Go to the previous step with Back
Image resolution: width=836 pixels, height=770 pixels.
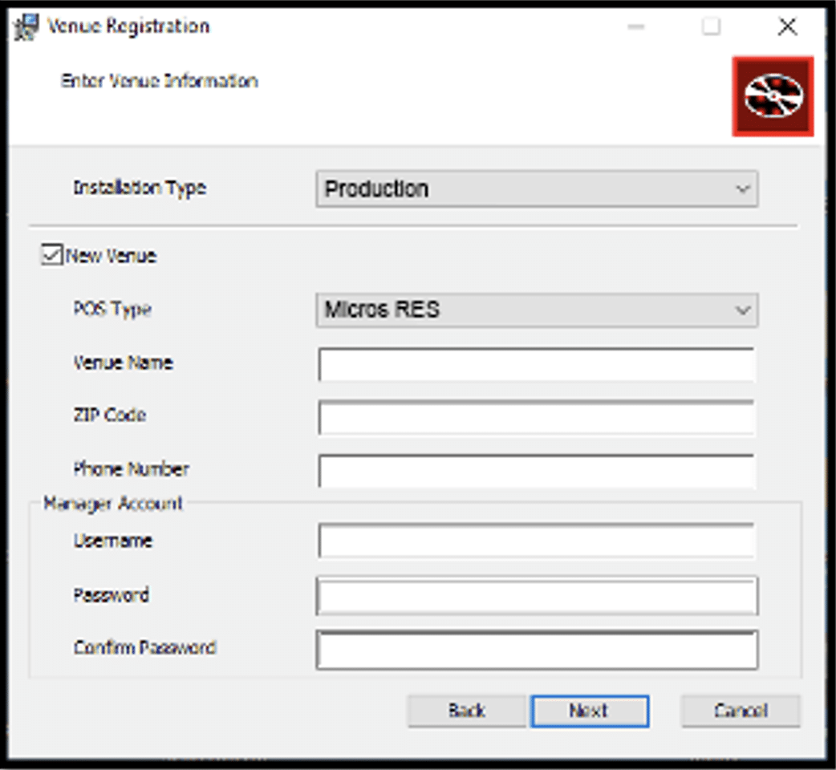(466, 711)
